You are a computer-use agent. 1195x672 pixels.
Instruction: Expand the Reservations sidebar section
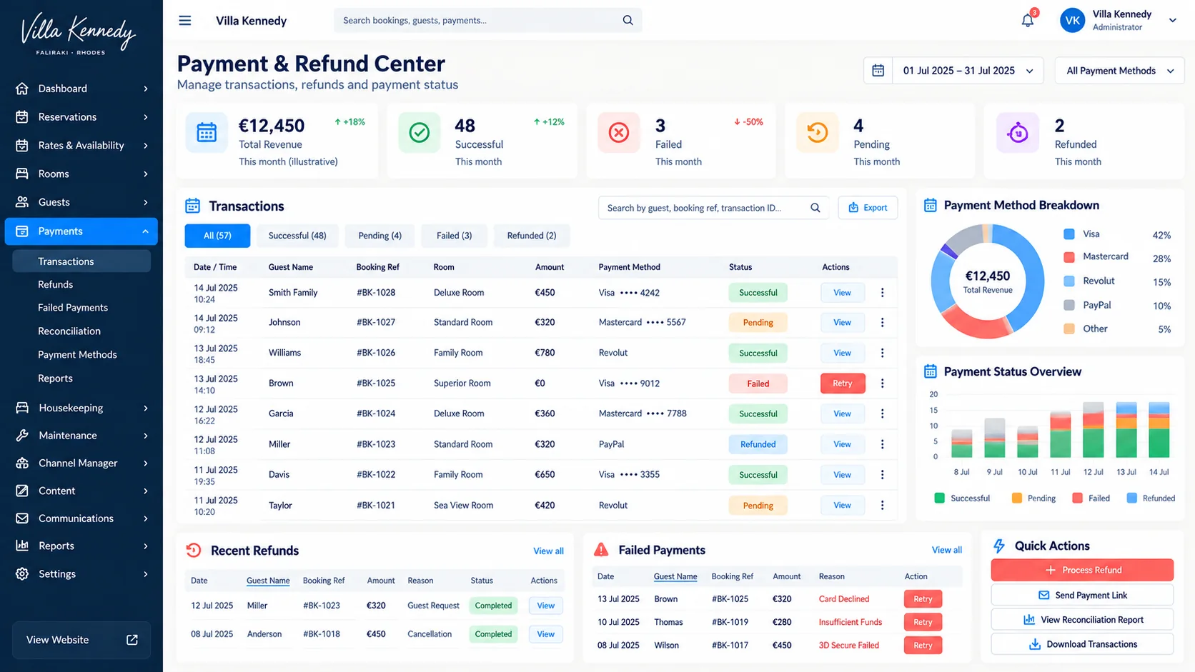(x=145, y=117)
